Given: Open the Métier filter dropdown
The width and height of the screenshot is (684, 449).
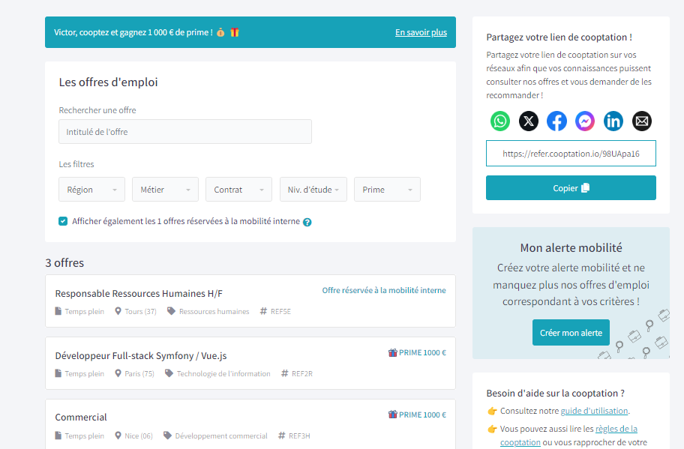Looking at the screenshot, I should tap(165, 190).
